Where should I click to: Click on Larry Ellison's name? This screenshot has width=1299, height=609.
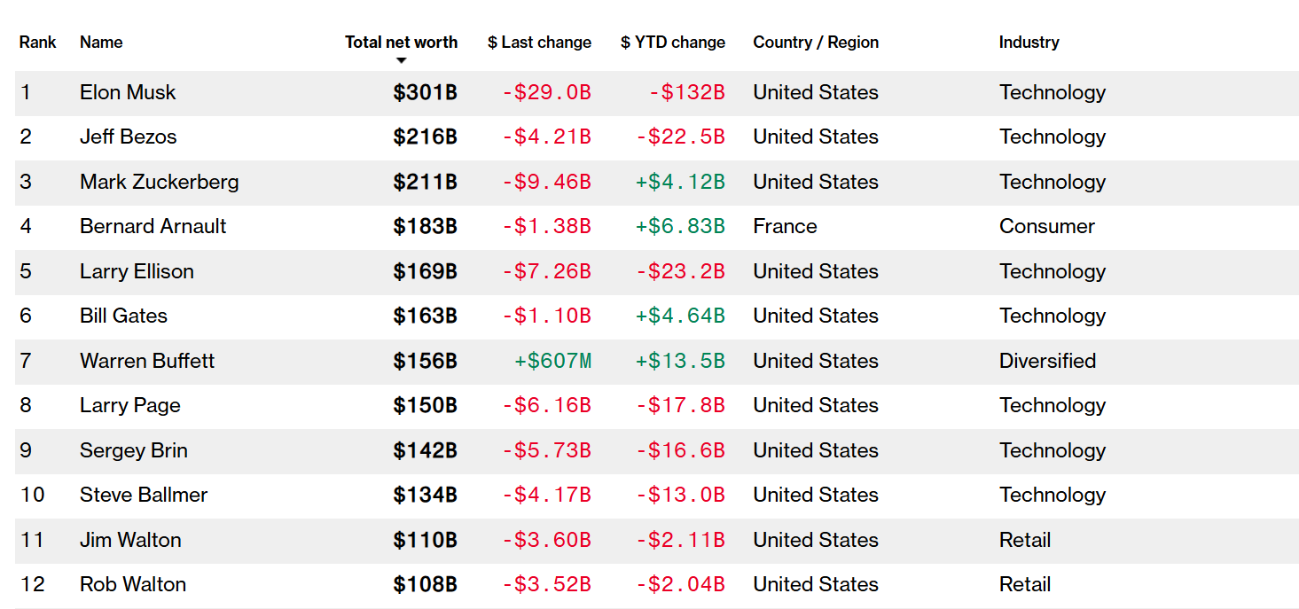click(137, 271)
